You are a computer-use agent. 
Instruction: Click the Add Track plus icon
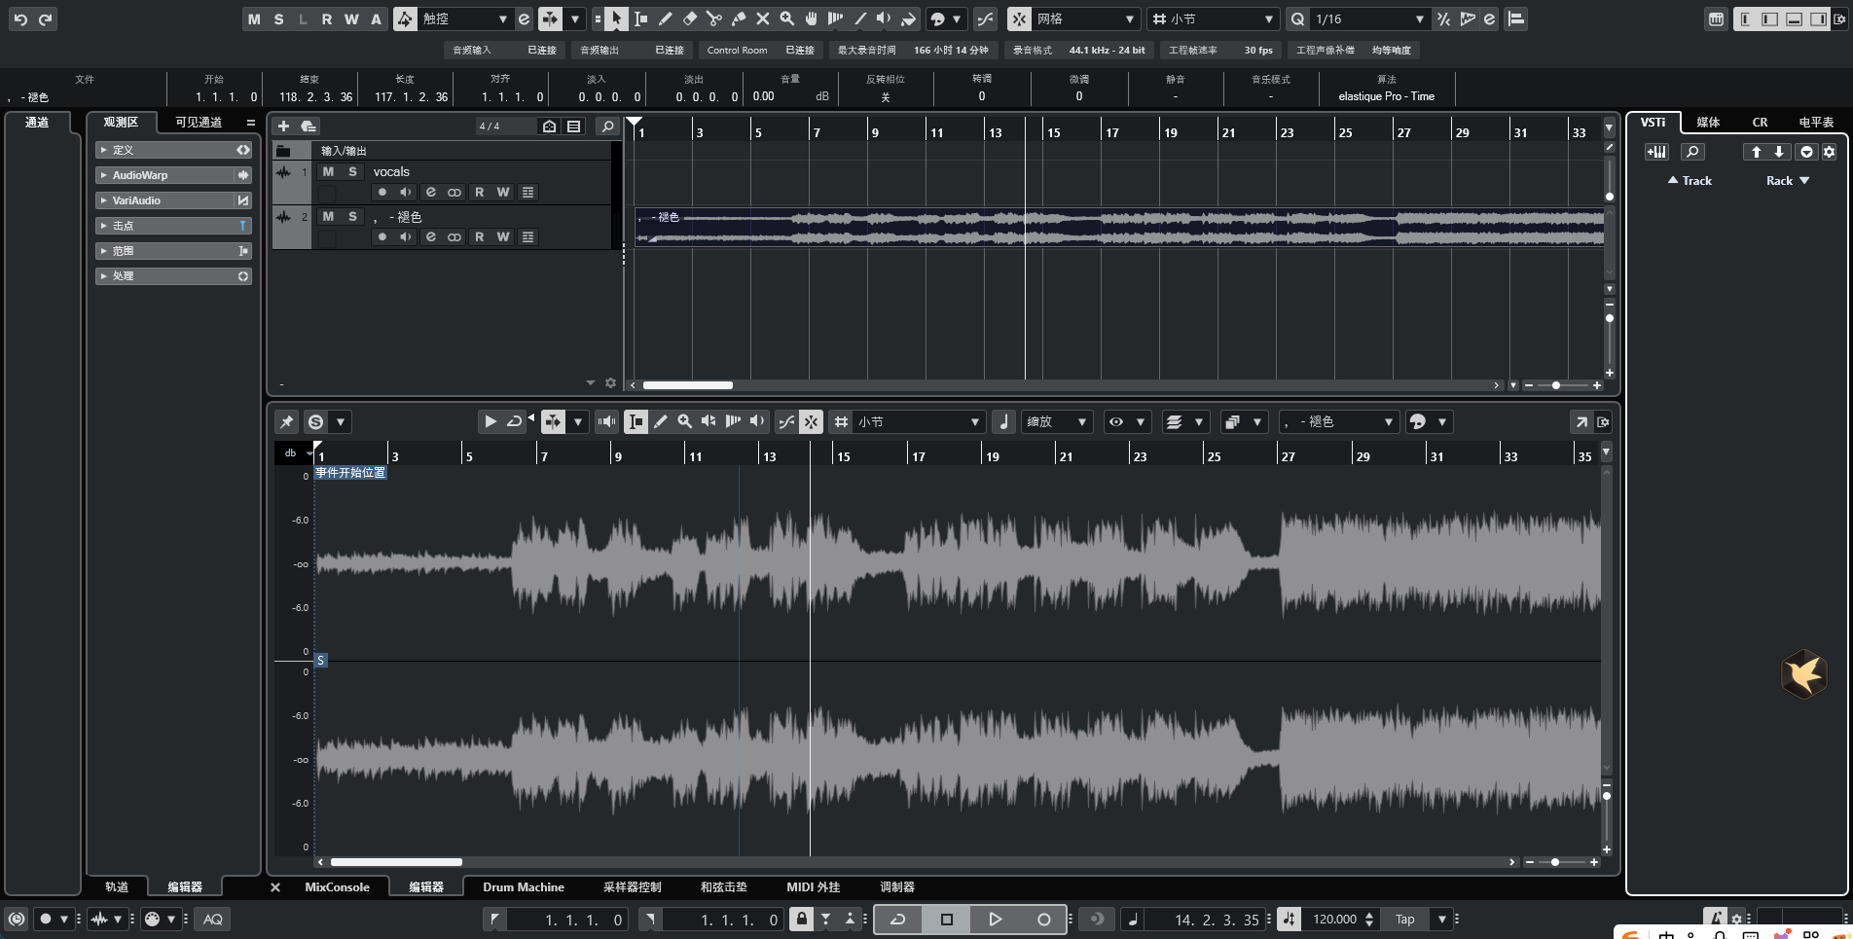click(283, 126)
